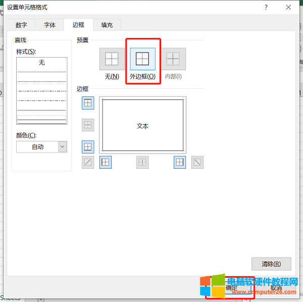
Task: Click the 自动 color combo box
Action: click(x=42, y=147)
